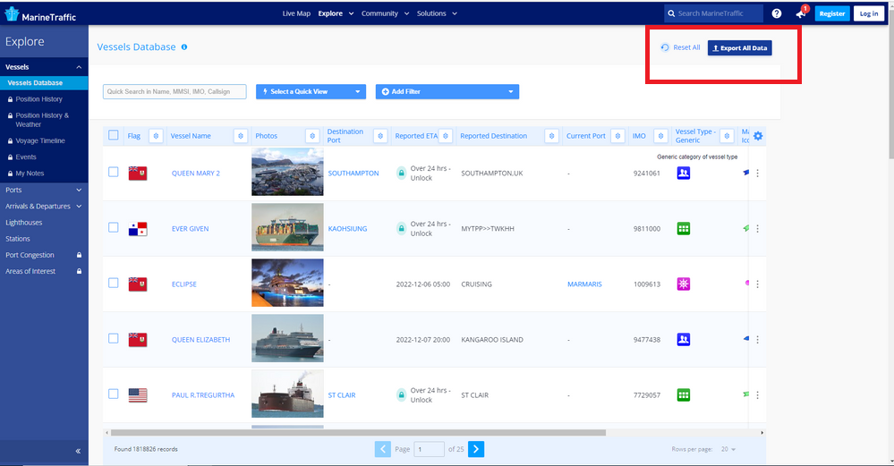The height and width of the screenshot is (466, 894).
Task: Click the Log in button
Action: [869, 13]
